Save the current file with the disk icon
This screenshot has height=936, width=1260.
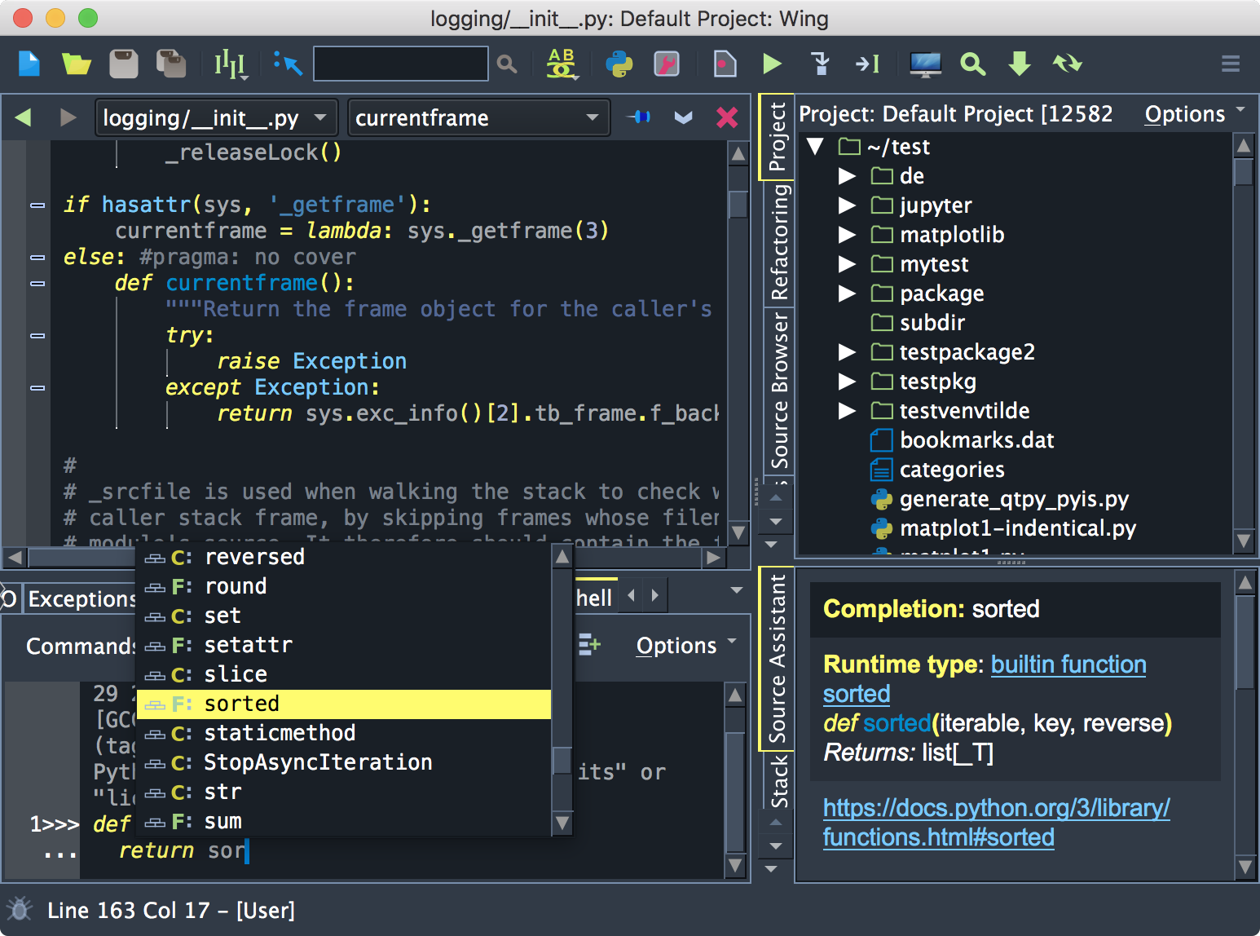tap(124, 64)
